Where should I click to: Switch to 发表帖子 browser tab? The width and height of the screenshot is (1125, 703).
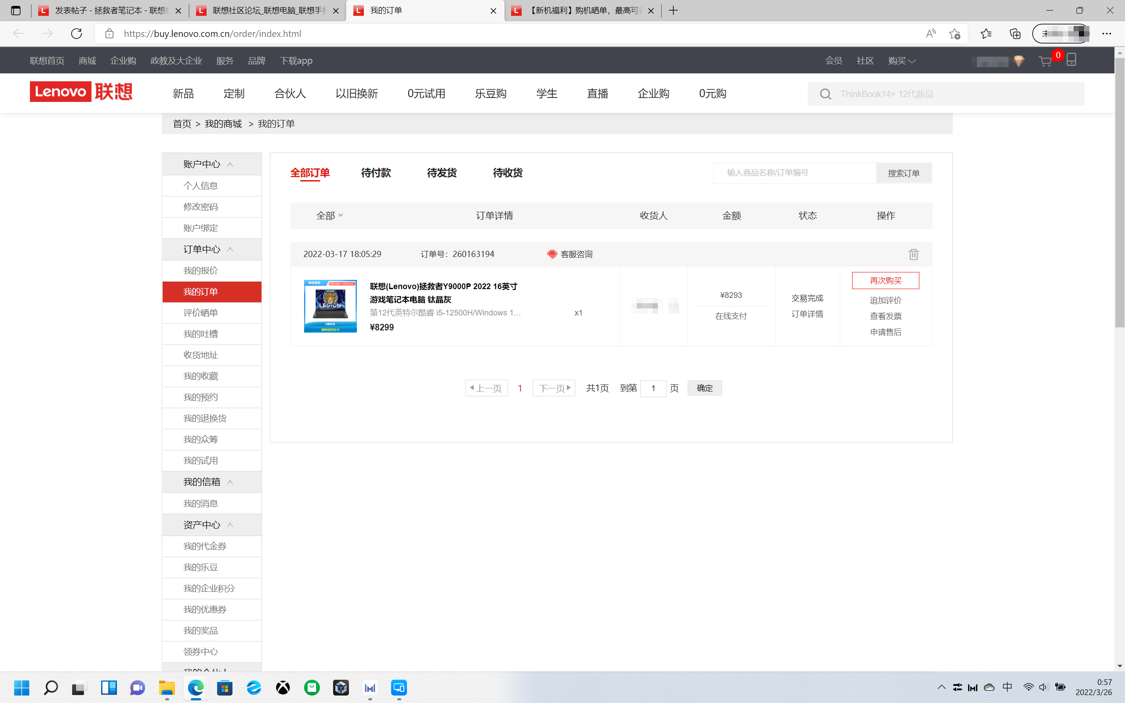pyautogui.click(x=110, y=10)
